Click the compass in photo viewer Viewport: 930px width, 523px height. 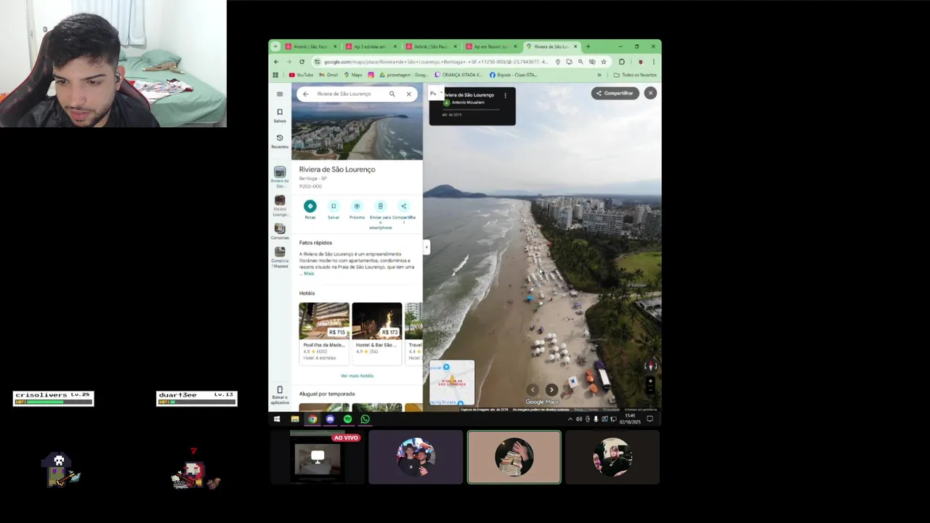coord(650,366)
